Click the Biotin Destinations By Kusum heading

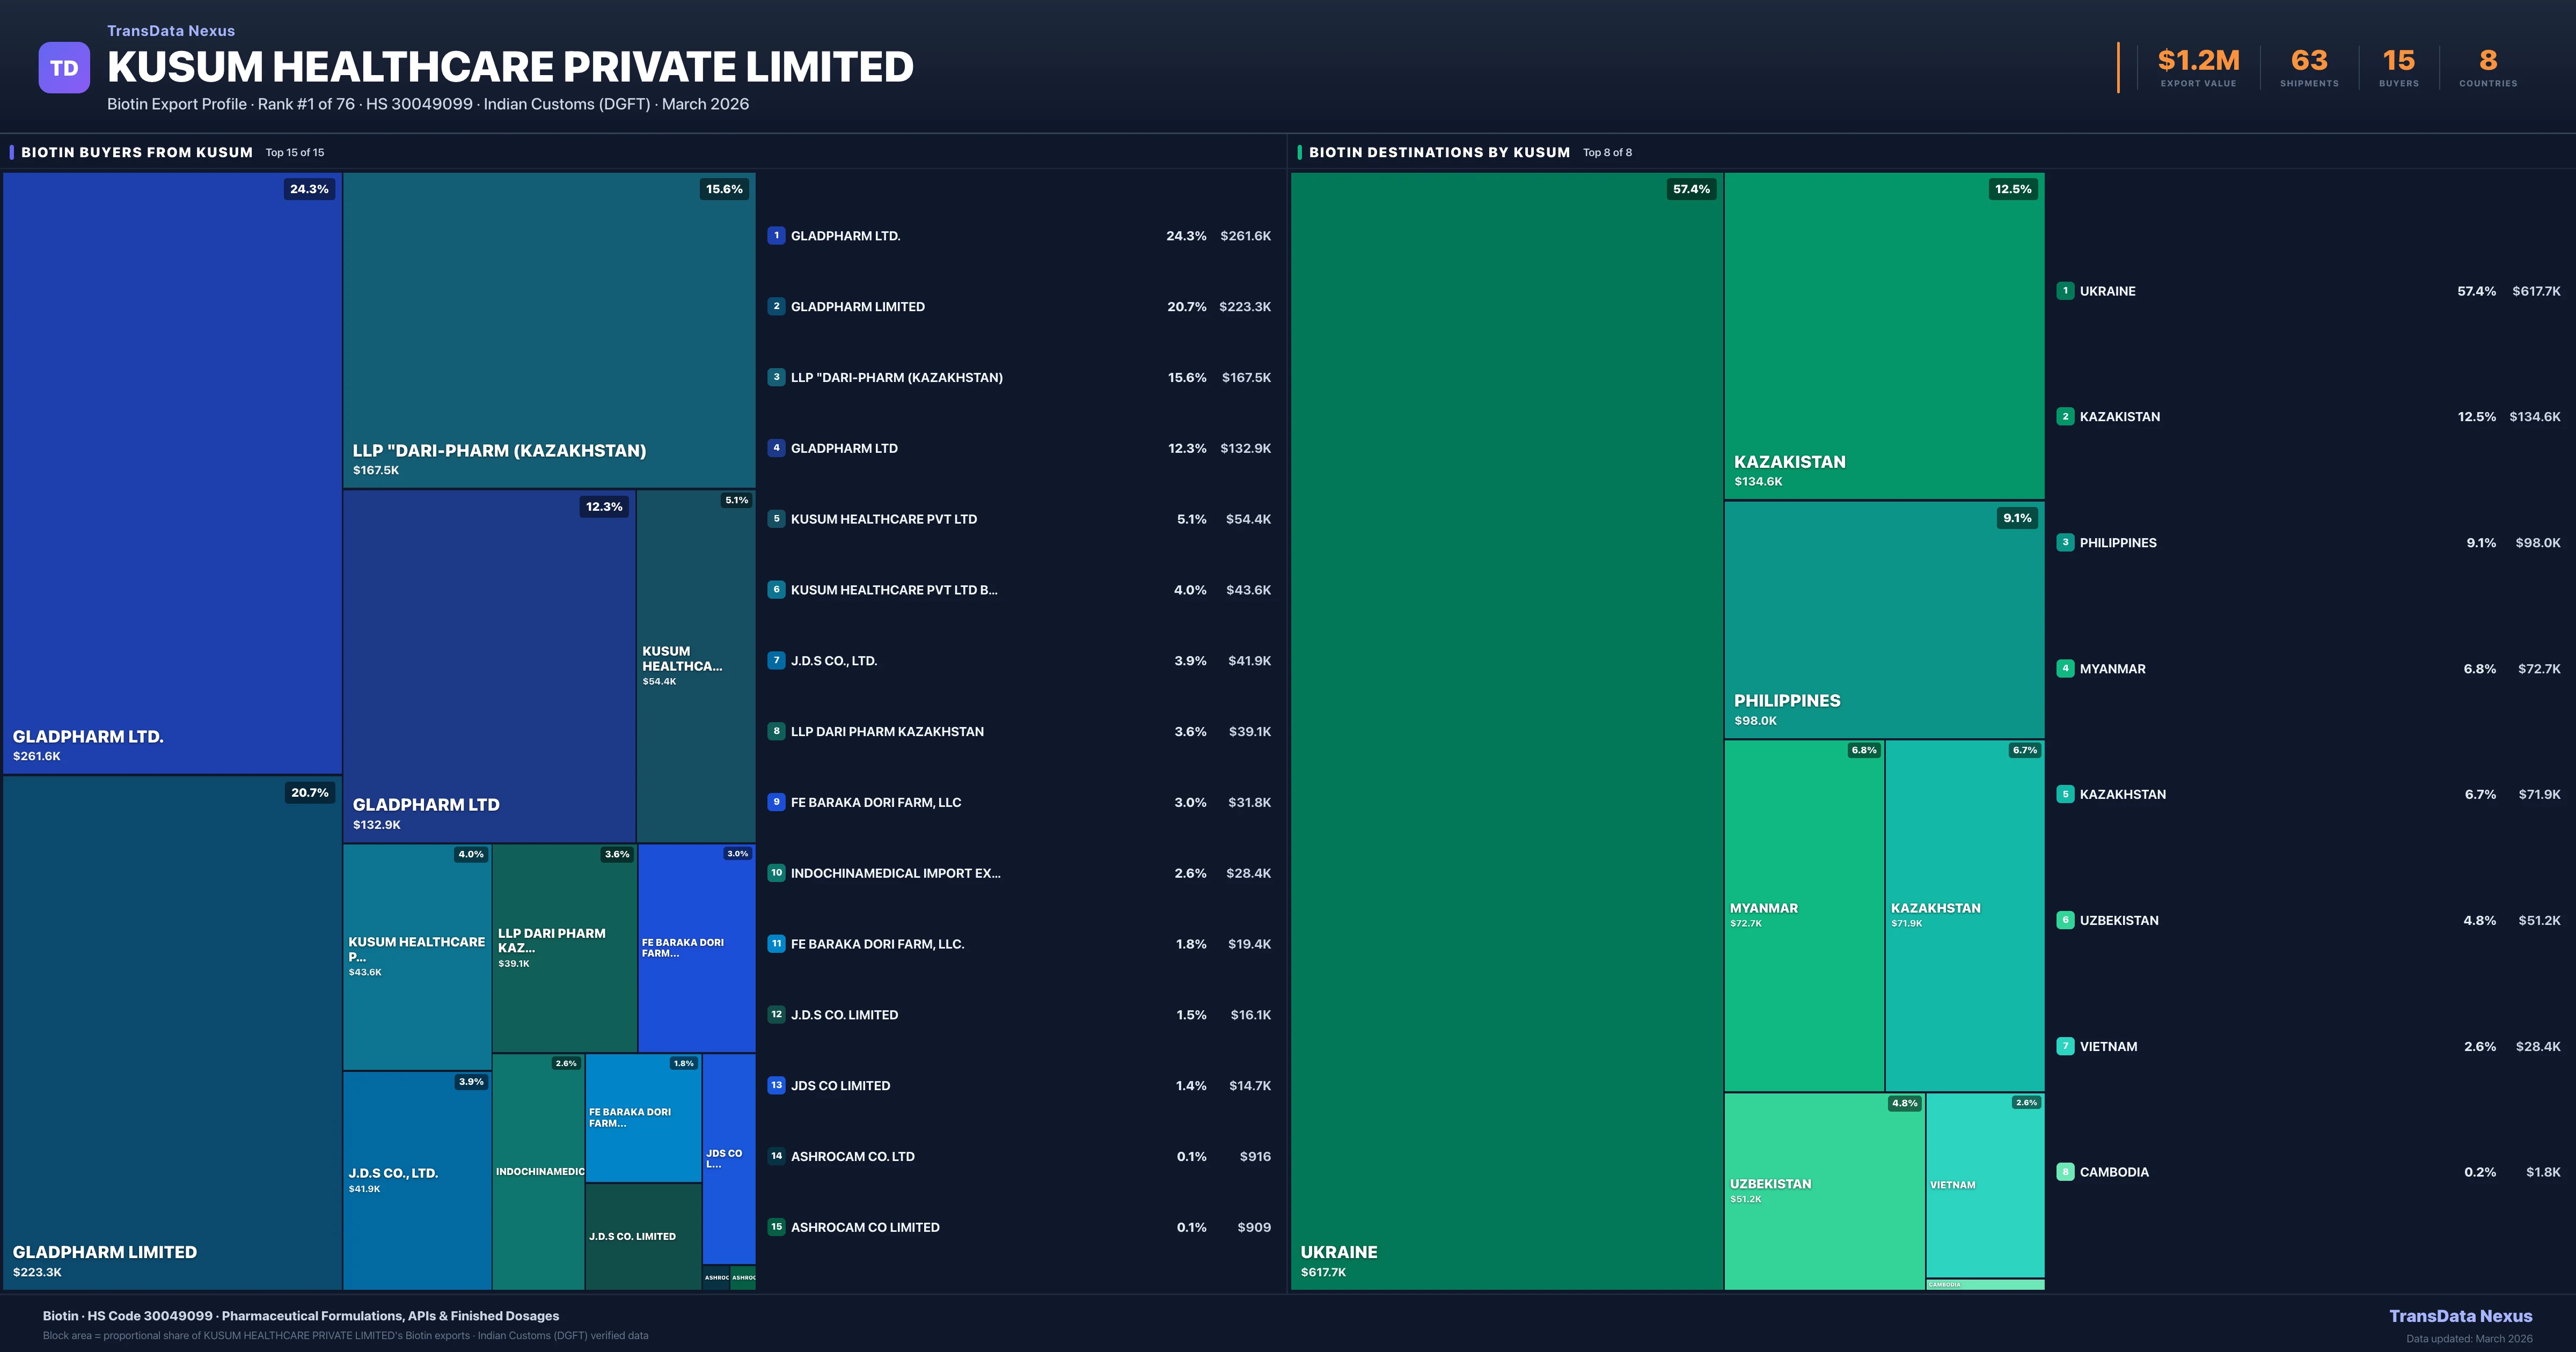pos(1439,152)
